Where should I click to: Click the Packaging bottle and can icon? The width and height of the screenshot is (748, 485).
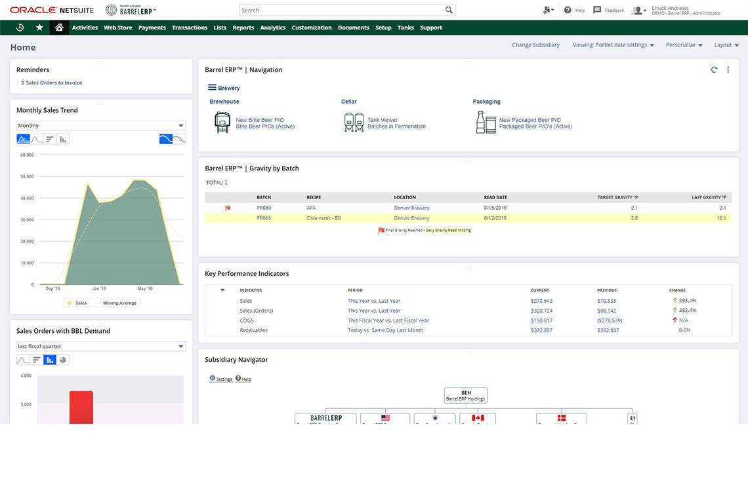[x=486, y=123]
